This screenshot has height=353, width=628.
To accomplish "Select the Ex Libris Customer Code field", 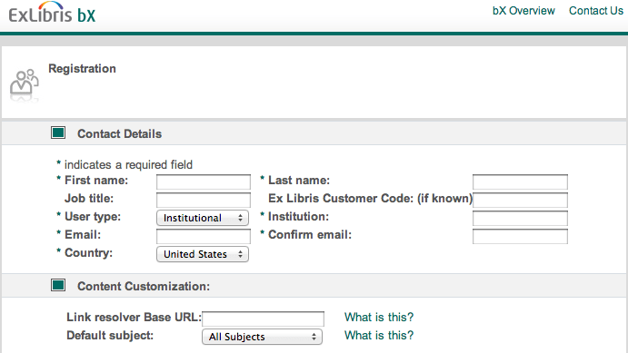I will [520, 200].
